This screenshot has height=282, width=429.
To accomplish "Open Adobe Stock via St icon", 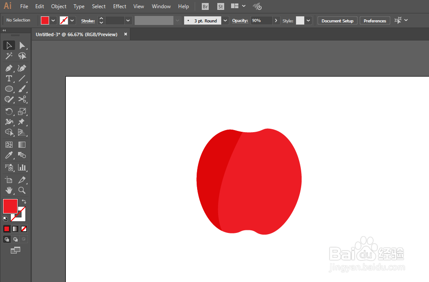I will 220,6.
